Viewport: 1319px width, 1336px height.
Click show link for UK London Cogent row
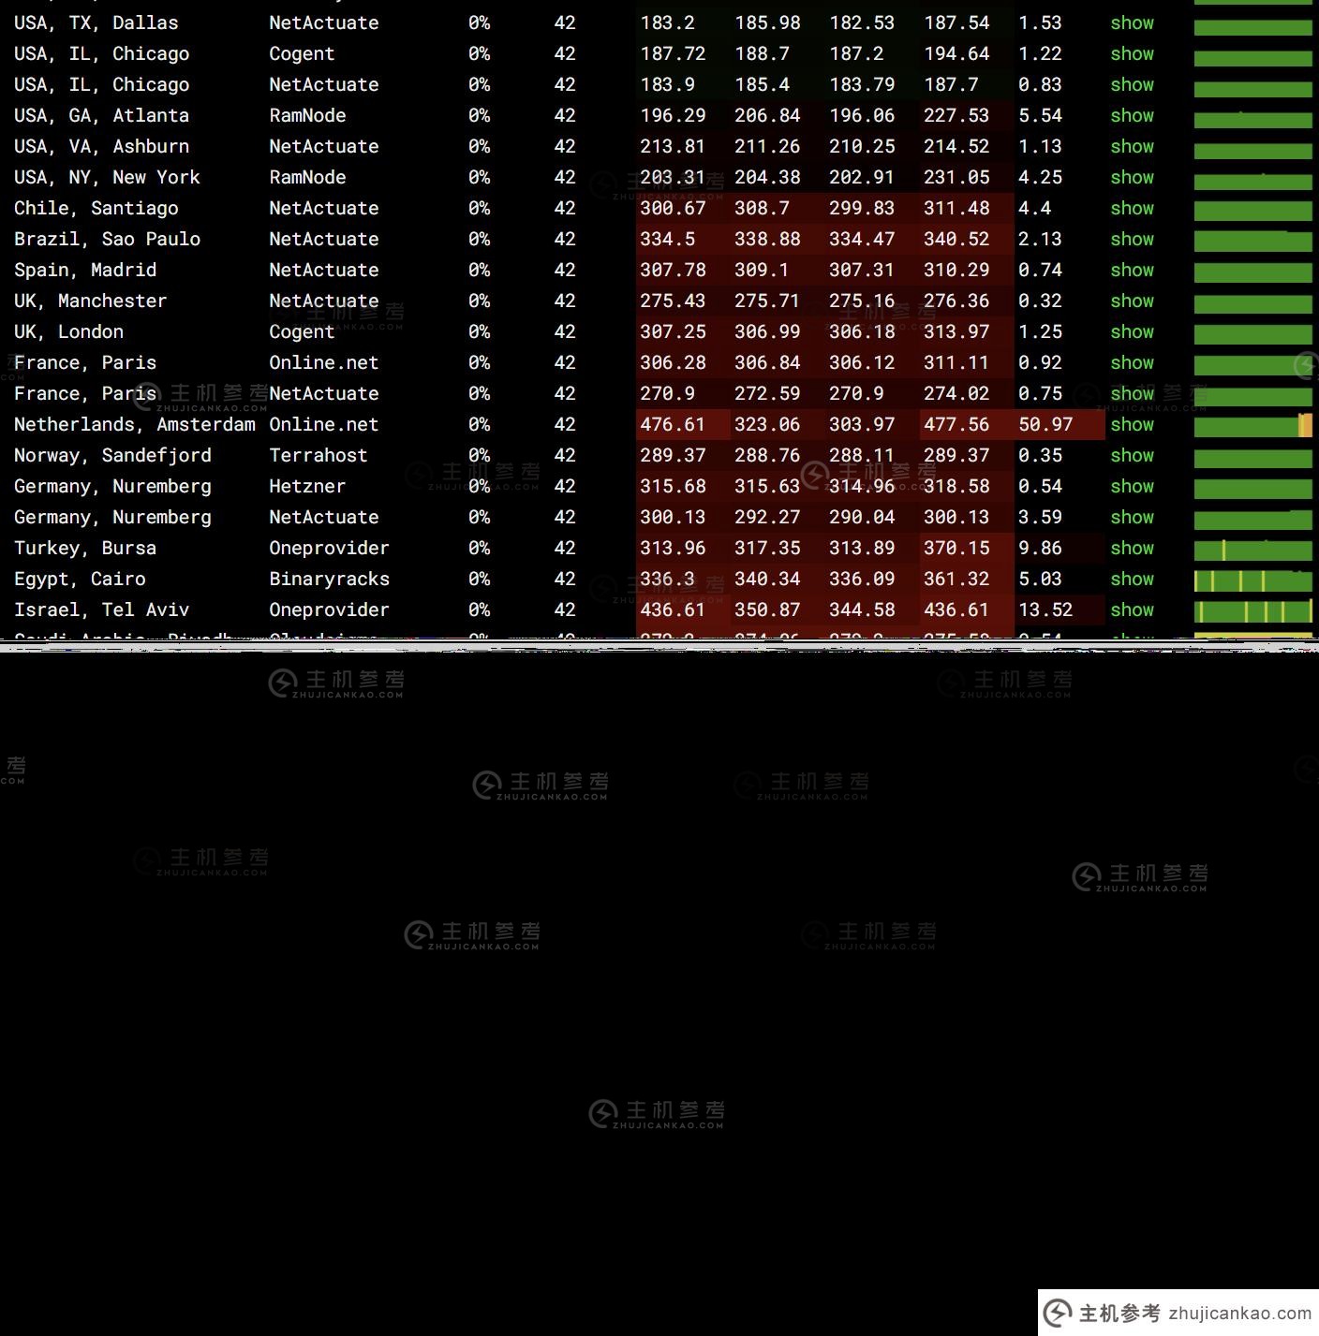click(1132, 331)
